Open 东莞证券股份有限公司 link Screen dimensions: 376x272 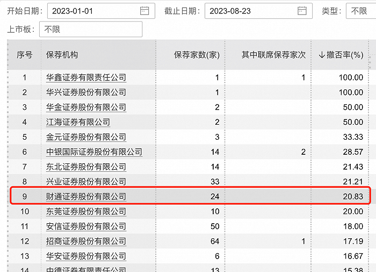click(x=86, y=211)
